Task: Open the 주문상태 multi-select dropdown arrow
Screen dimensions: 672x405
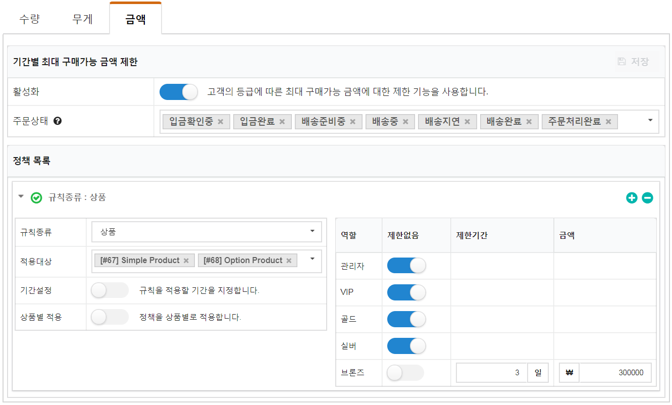Action: coord(650,120)
